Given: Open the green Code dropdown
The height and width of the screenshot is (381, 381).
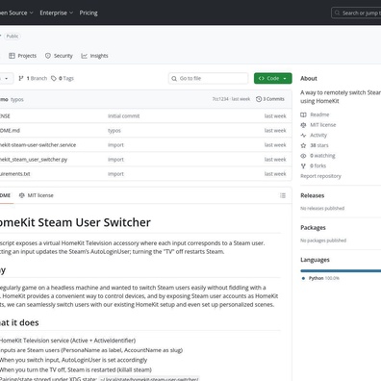Looking at the screenshot, I should (x=273, y=78).
